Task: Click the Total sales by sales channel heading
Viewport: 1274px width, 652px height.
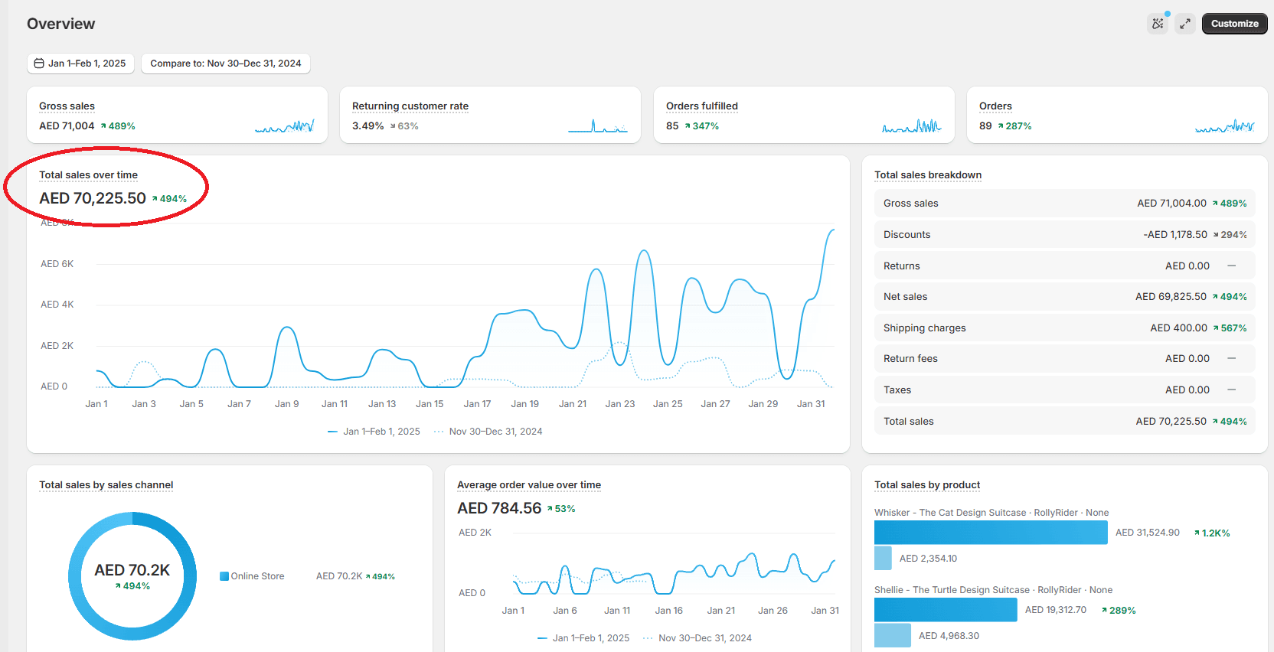Action: [x=106, y=485]
